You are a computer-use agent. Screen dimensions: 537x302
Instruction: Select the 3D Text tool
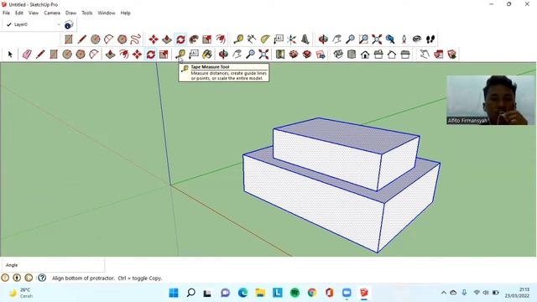[x=305, y=39]
